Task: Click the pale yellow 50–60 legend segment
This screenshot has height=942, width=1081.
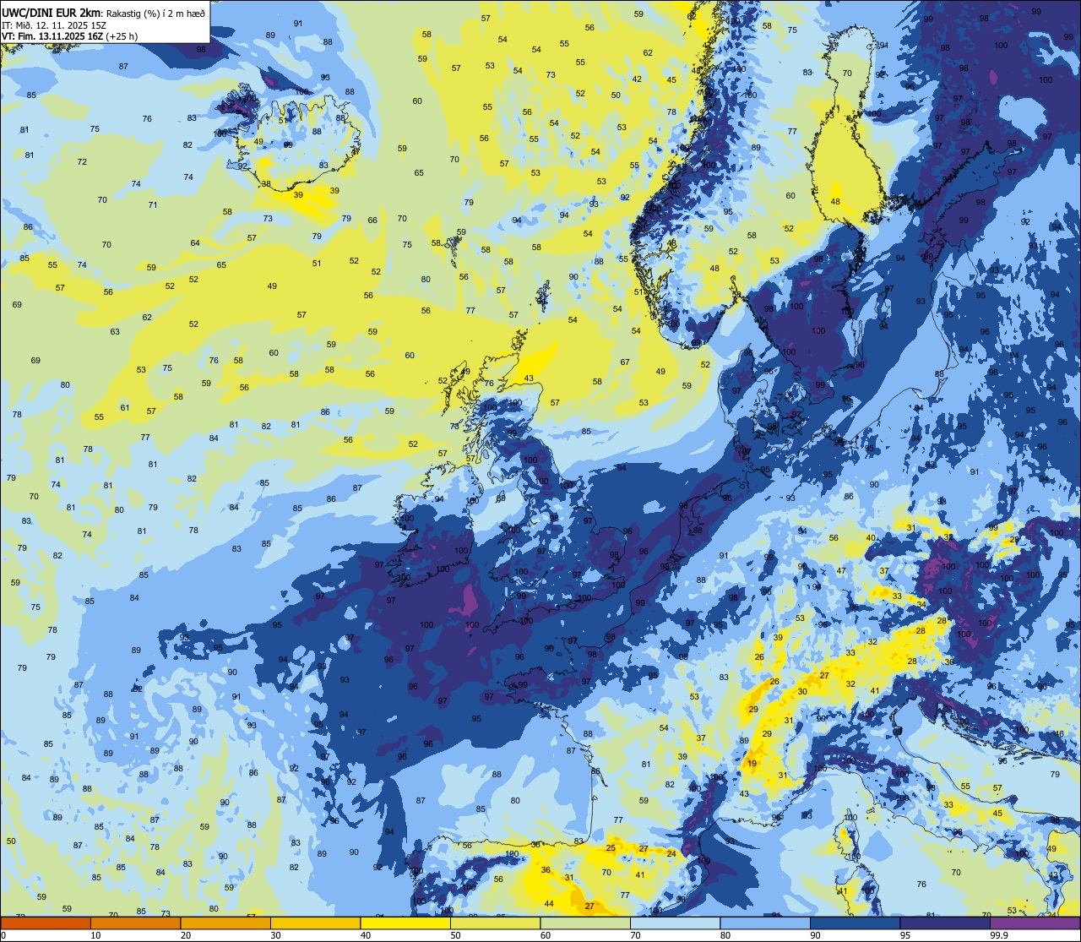Action: point(495,923)
